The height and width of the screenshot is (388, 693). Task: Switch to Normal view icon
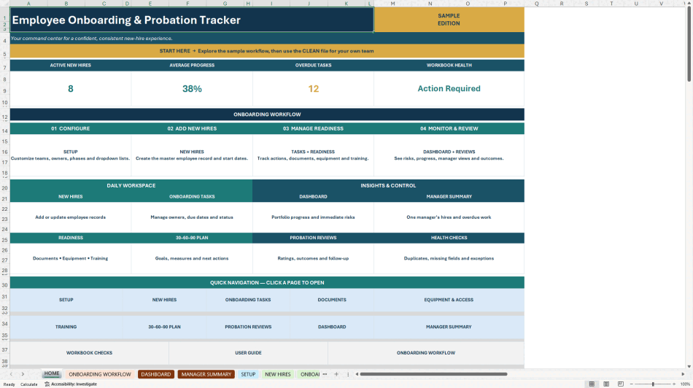click(x=592, y=384)
